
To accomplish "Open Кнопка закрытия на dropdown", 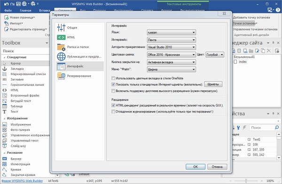I will pos(172,62).
